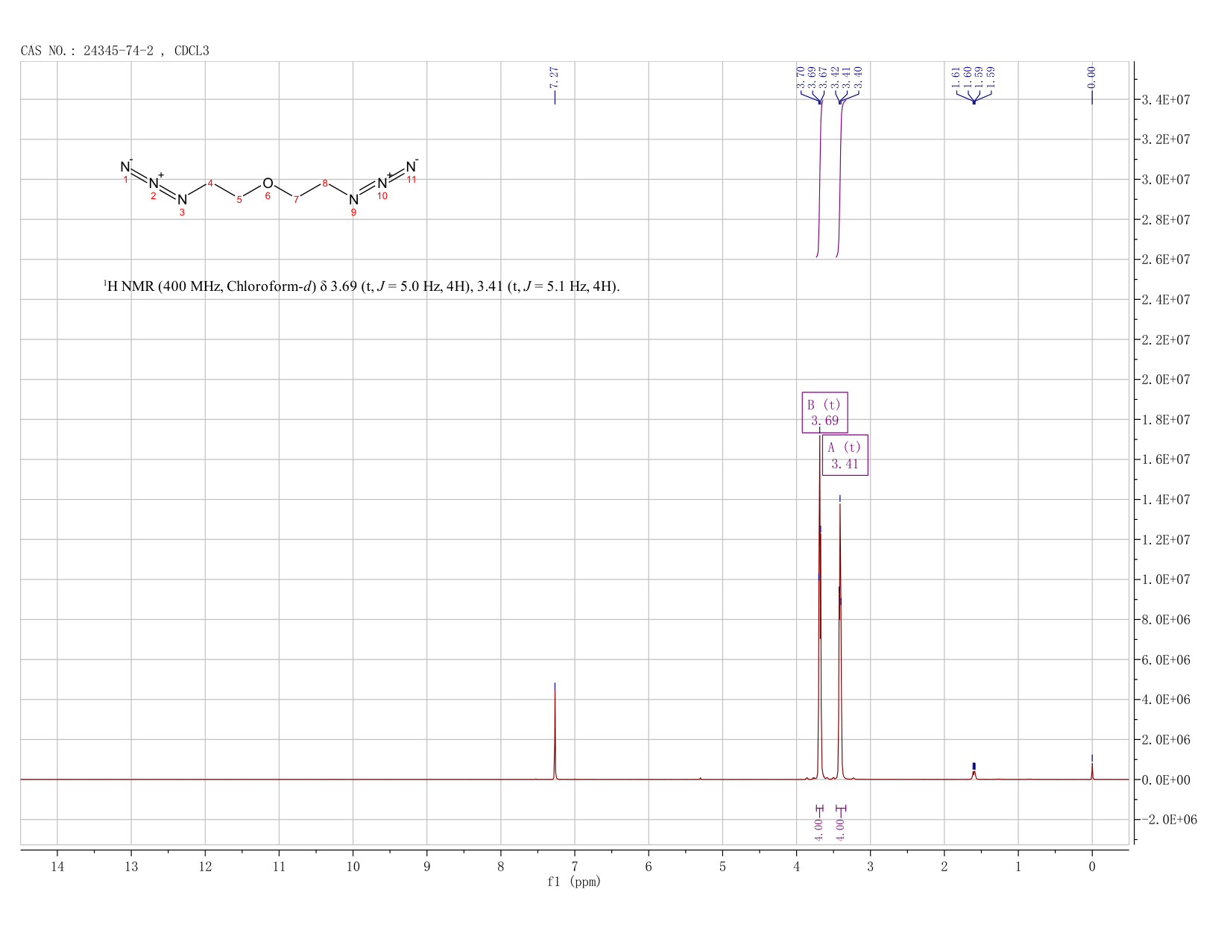Click nitrogen atom N labeled 1 in structure
1230x951 pixels.
(125, 167)
